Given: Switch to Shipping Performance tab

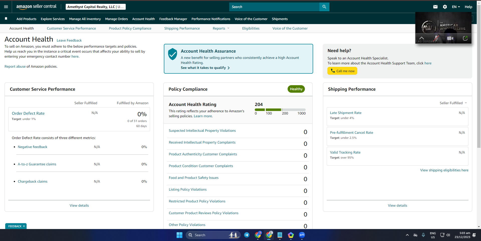Looking at the screenshot, I should (182, 28).
